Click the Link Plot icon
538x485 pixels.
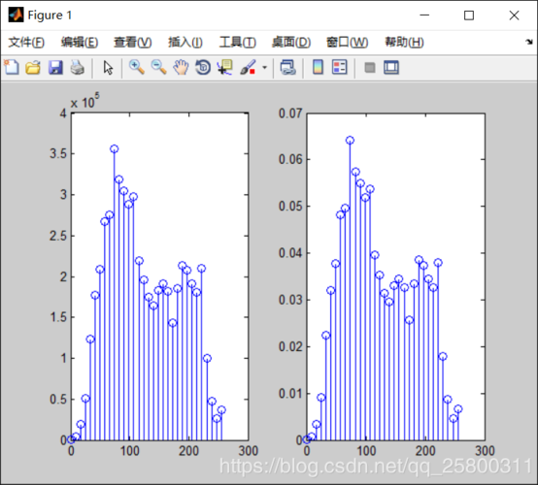point(288,68)
